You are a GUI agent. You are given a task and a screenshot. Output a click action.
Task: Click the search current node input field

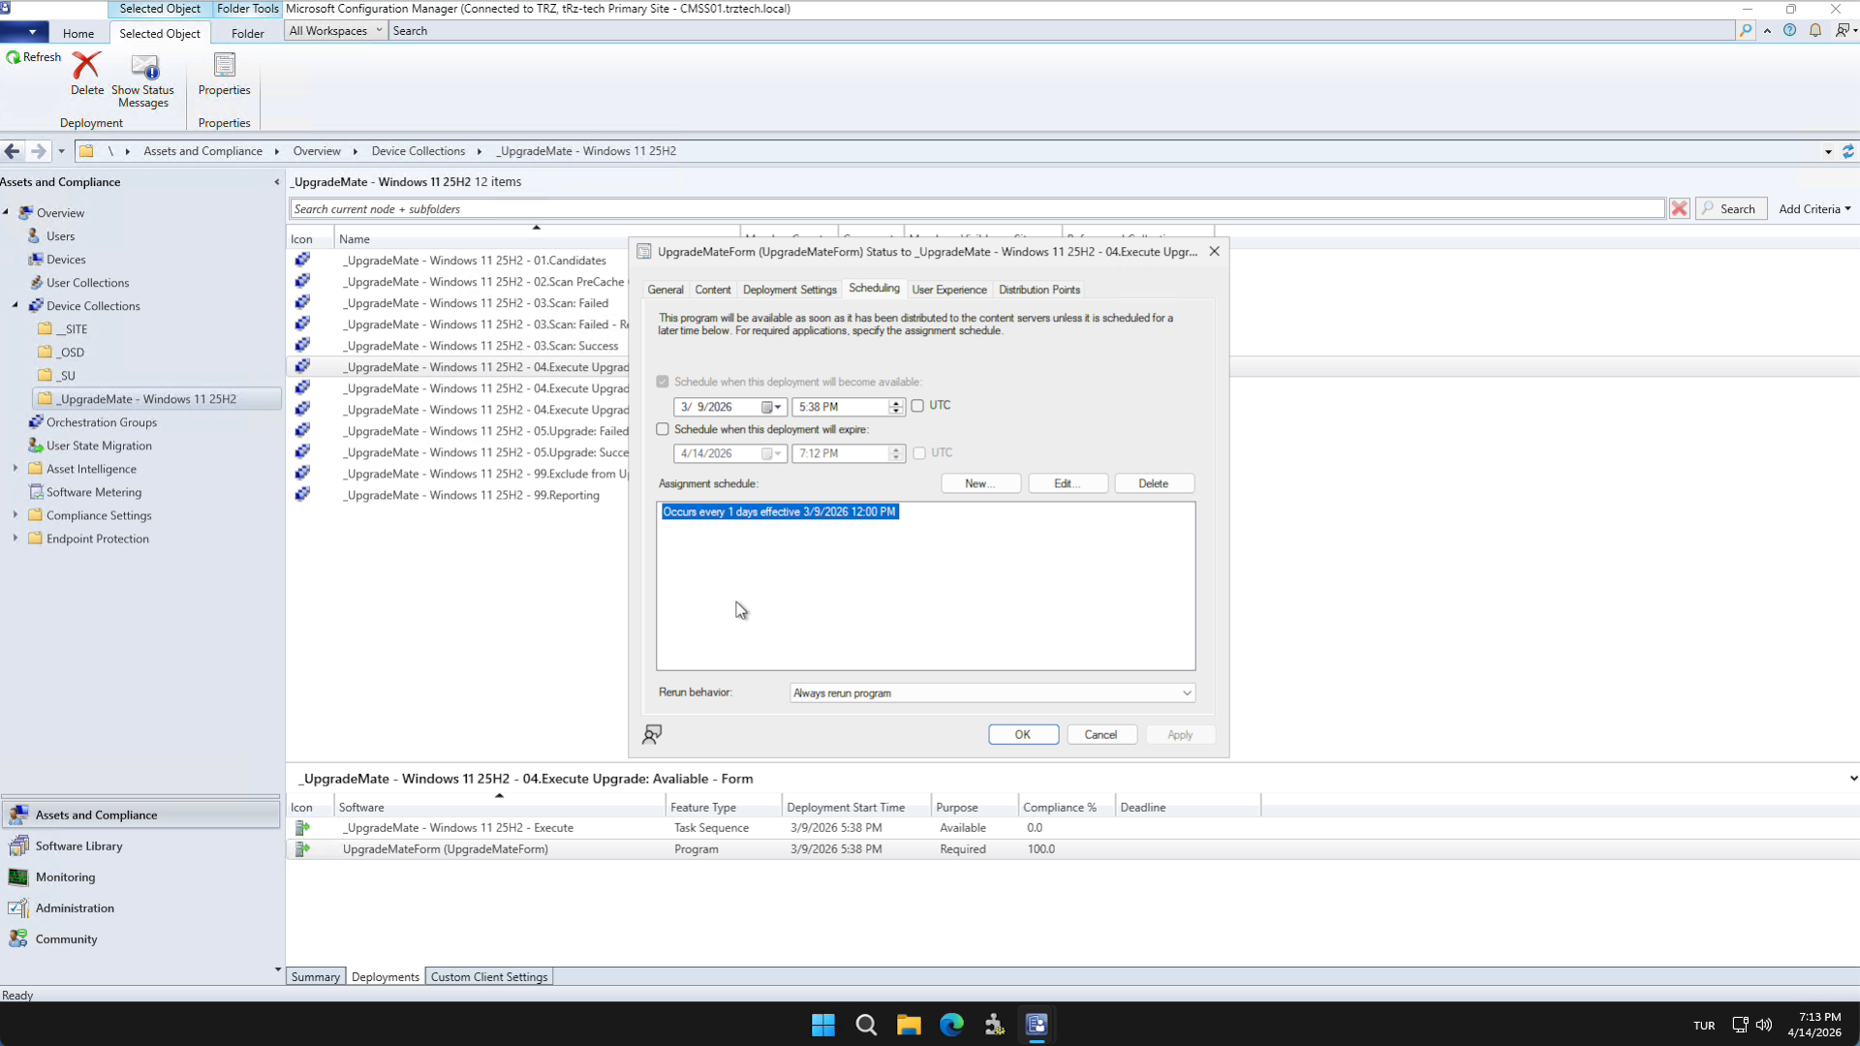(976, 209)
